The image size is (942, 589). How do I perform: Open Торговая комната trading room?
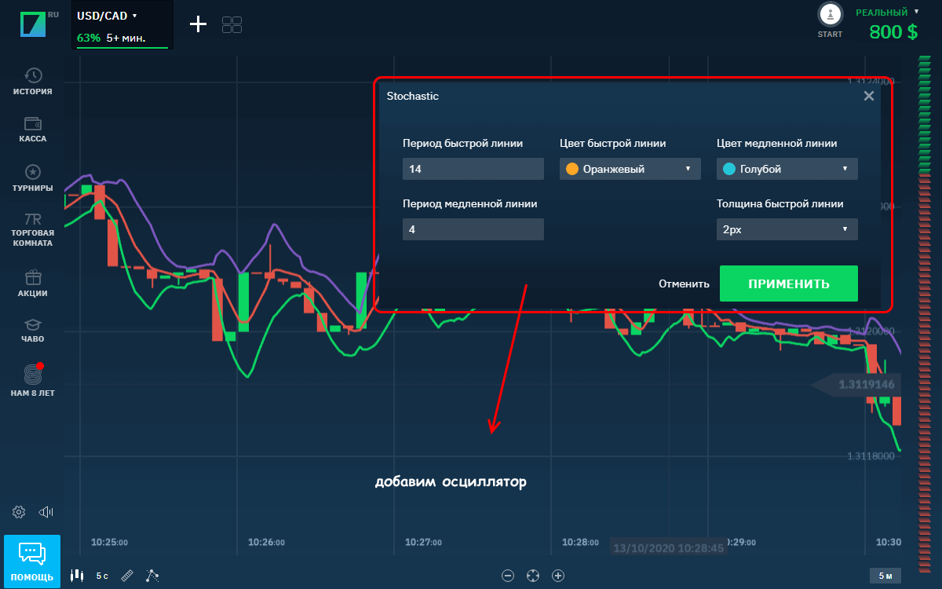[33, 228]
